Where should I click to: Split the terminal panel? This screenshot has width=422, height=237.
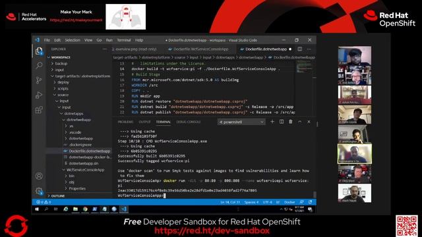click(x=282, y=122)
